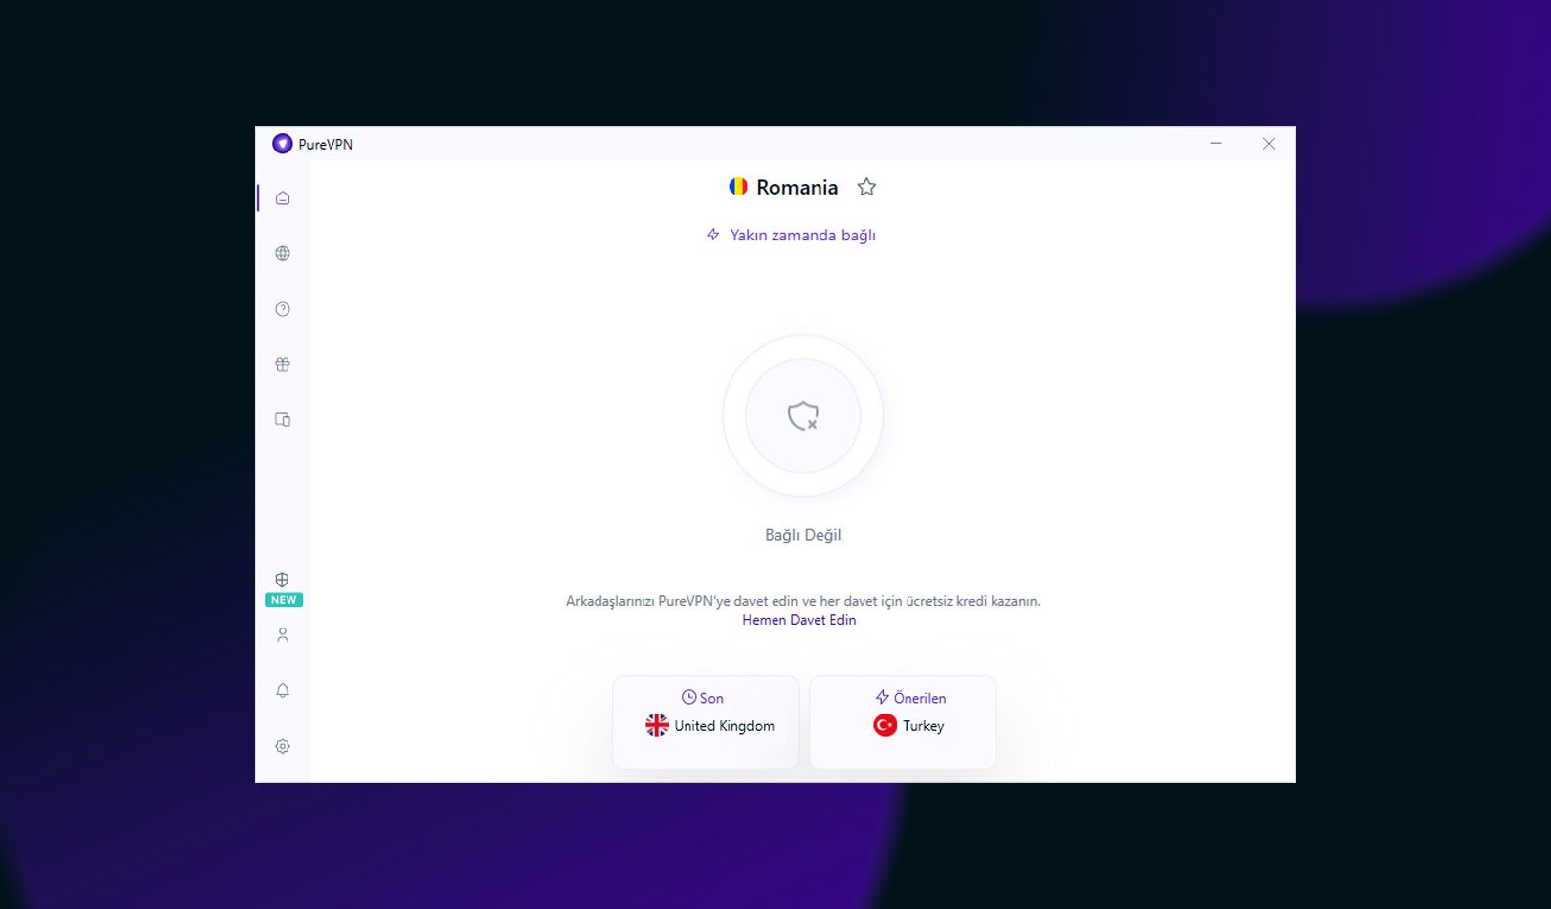Minimize the PureVPN window
Screen dimensions: 1551x909
coord(1217,144)
